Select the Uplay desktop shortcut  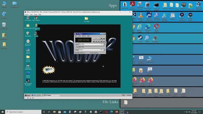point(147,39)
